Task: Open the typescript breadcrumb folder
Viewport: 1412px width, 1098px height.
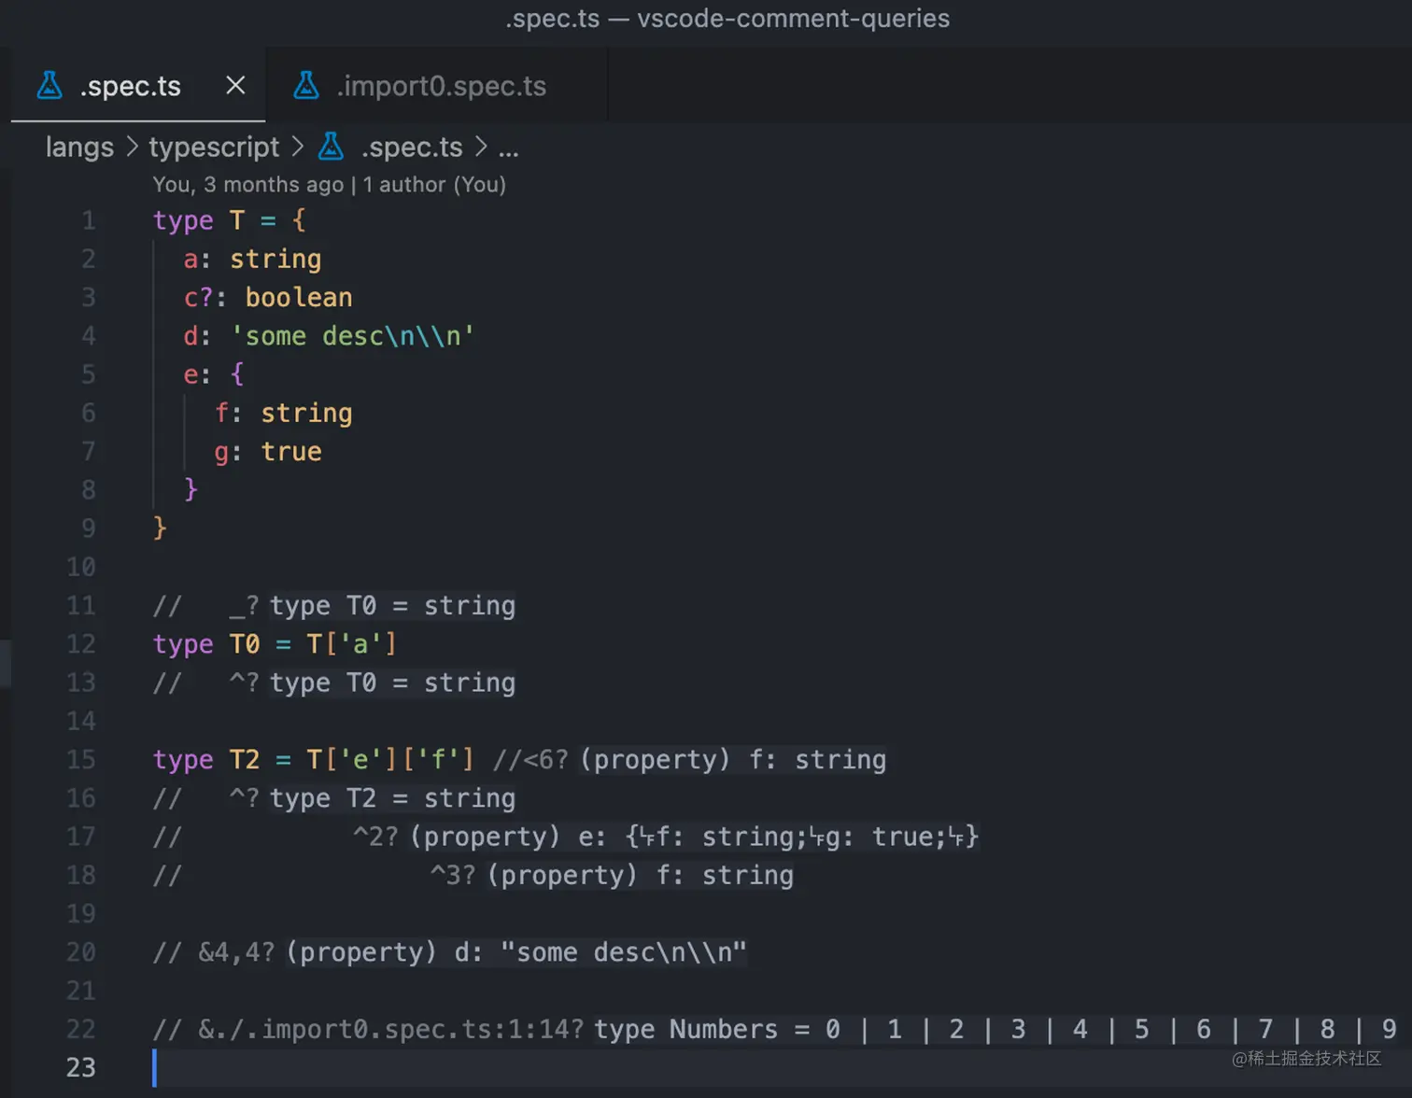Action: [x=214, y=148]
